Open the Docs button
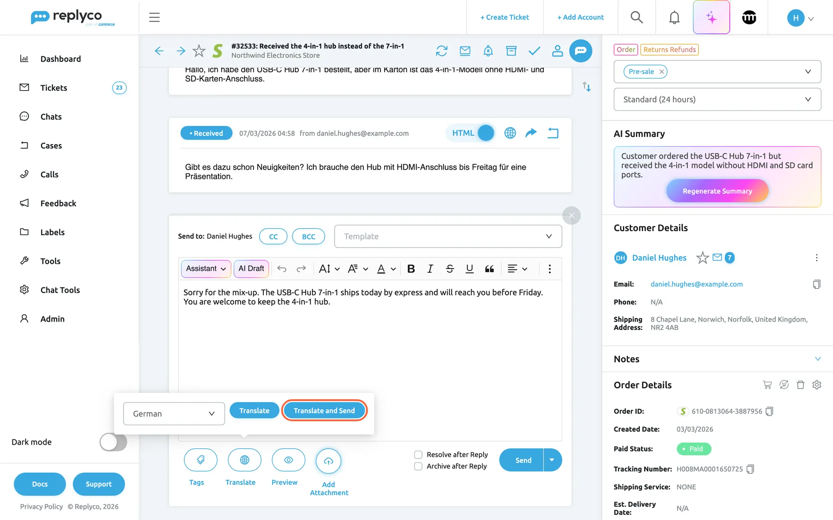Screen dimensions: 833x520 (40, 484)
